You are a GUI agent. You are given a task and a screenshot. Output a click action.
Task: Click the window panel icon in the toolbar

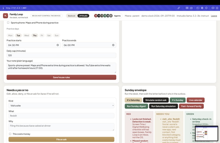pyautogui.click(x=198, y=8)
